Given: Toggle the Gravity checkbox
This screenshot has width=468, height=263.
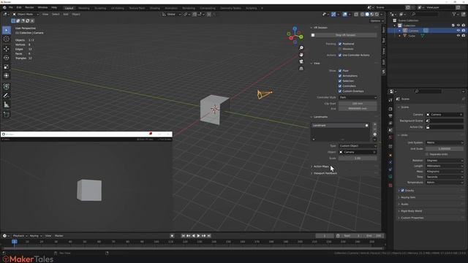Looking at the screenshot, I should [x=402, y=190].
